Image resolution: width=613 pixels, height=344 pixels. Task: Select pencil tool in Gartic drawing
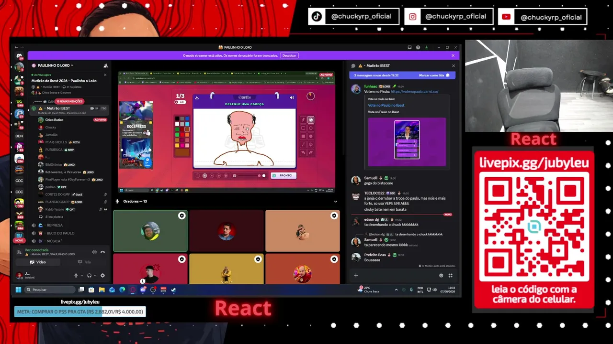303,120
